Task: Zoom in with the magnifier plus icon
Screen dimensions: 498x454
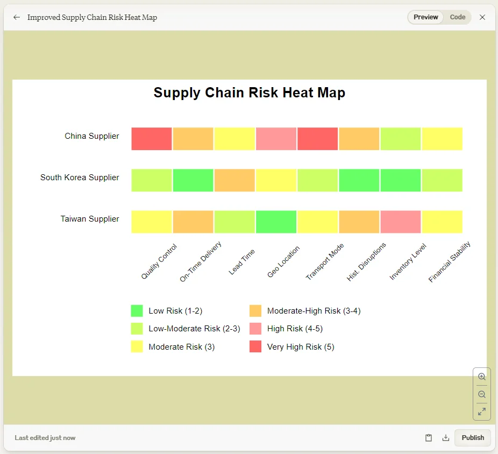Action: (x=482, y=377)
